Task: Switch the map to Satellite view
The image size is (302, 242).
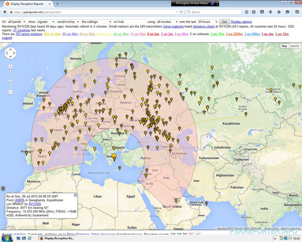Action: click(x=294, y=46)
